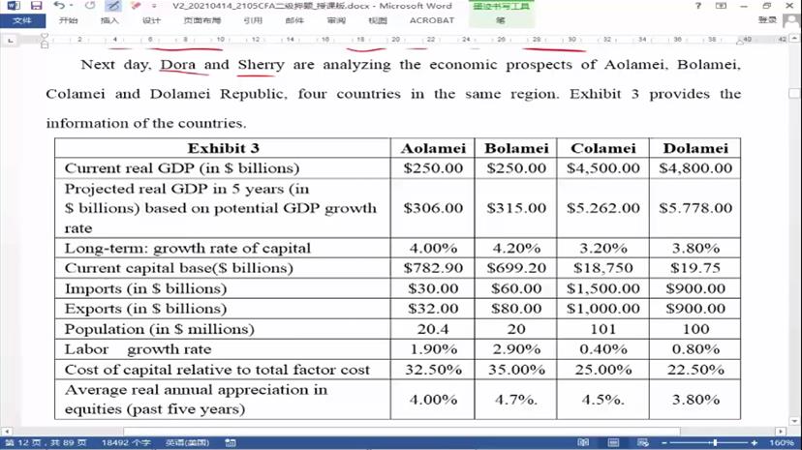Viewport: 802px width, 450px height.
Task: Switch to the 视图 (View) tab
Action: tap(378, 20)
